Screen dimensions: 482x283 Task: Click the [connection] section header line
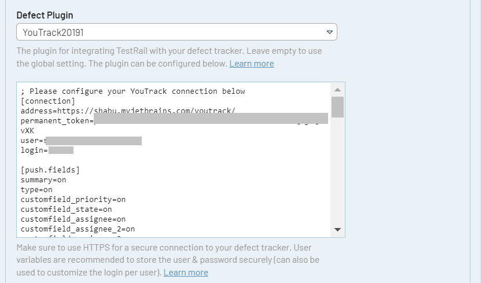click(x=47, y=101)
